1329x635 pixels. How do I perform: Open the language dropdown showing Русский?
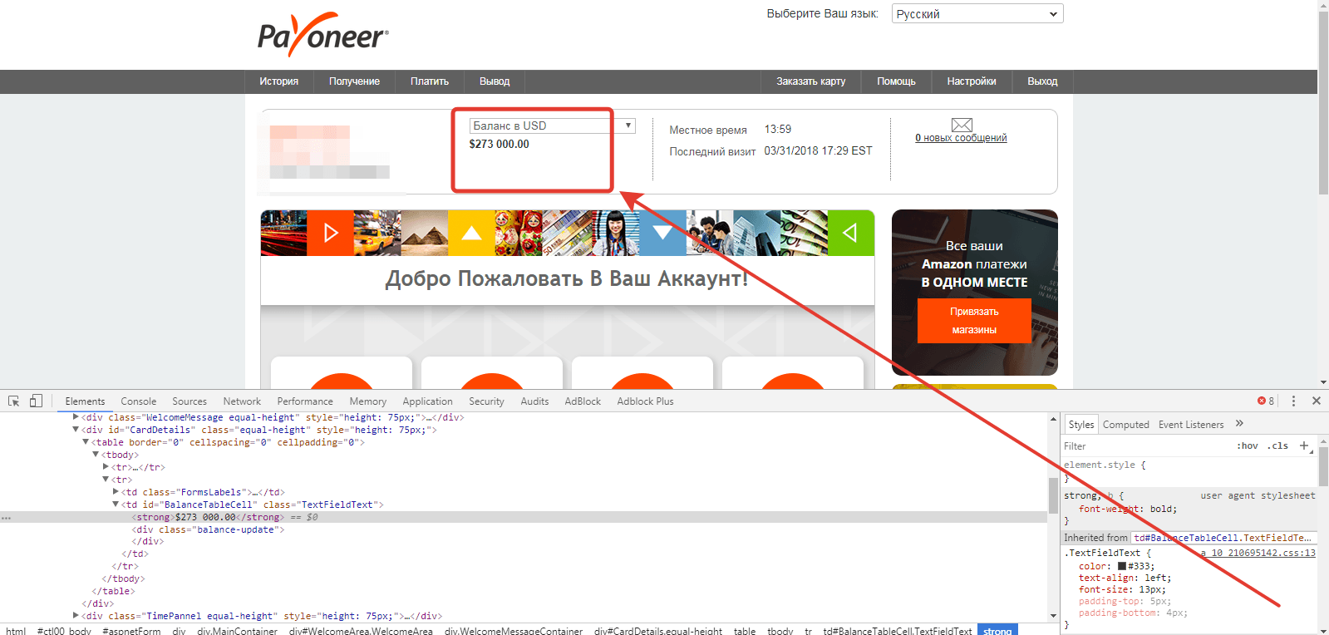click(977, 14)
